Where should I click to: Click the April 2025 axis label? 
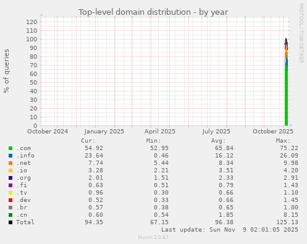(160, 132)
